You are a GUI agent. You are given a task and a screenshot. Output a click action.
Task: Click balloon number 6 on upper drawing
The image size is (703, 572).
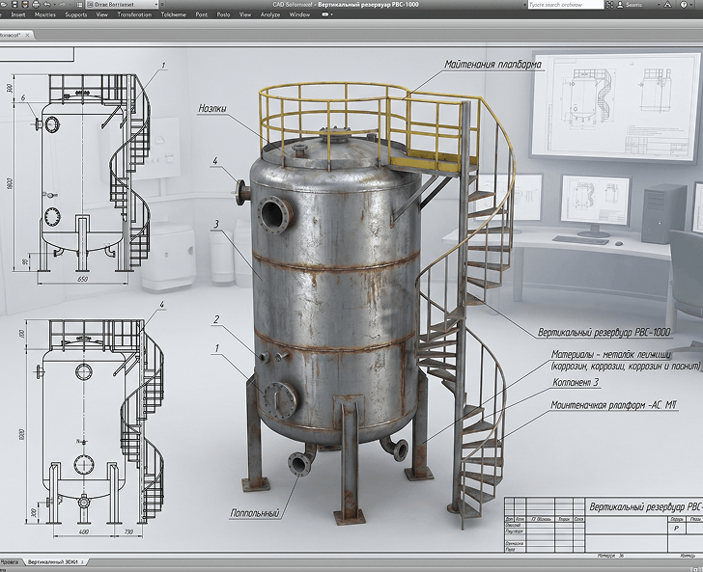23,97
